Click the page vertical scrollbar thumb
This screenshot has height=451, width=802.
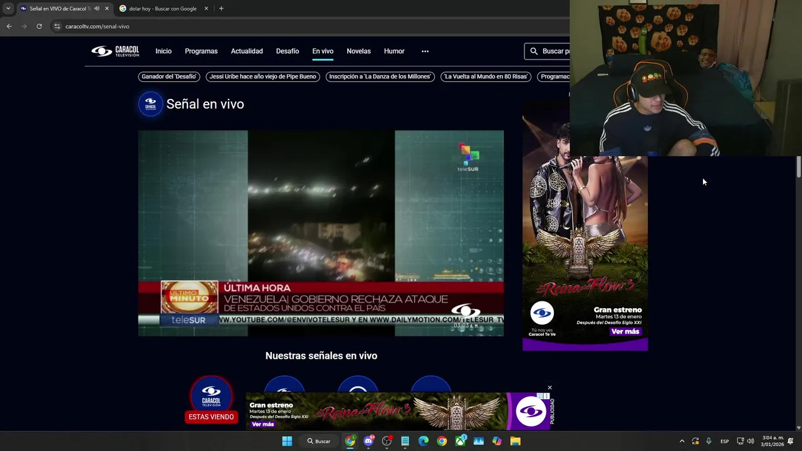[798, 167]
